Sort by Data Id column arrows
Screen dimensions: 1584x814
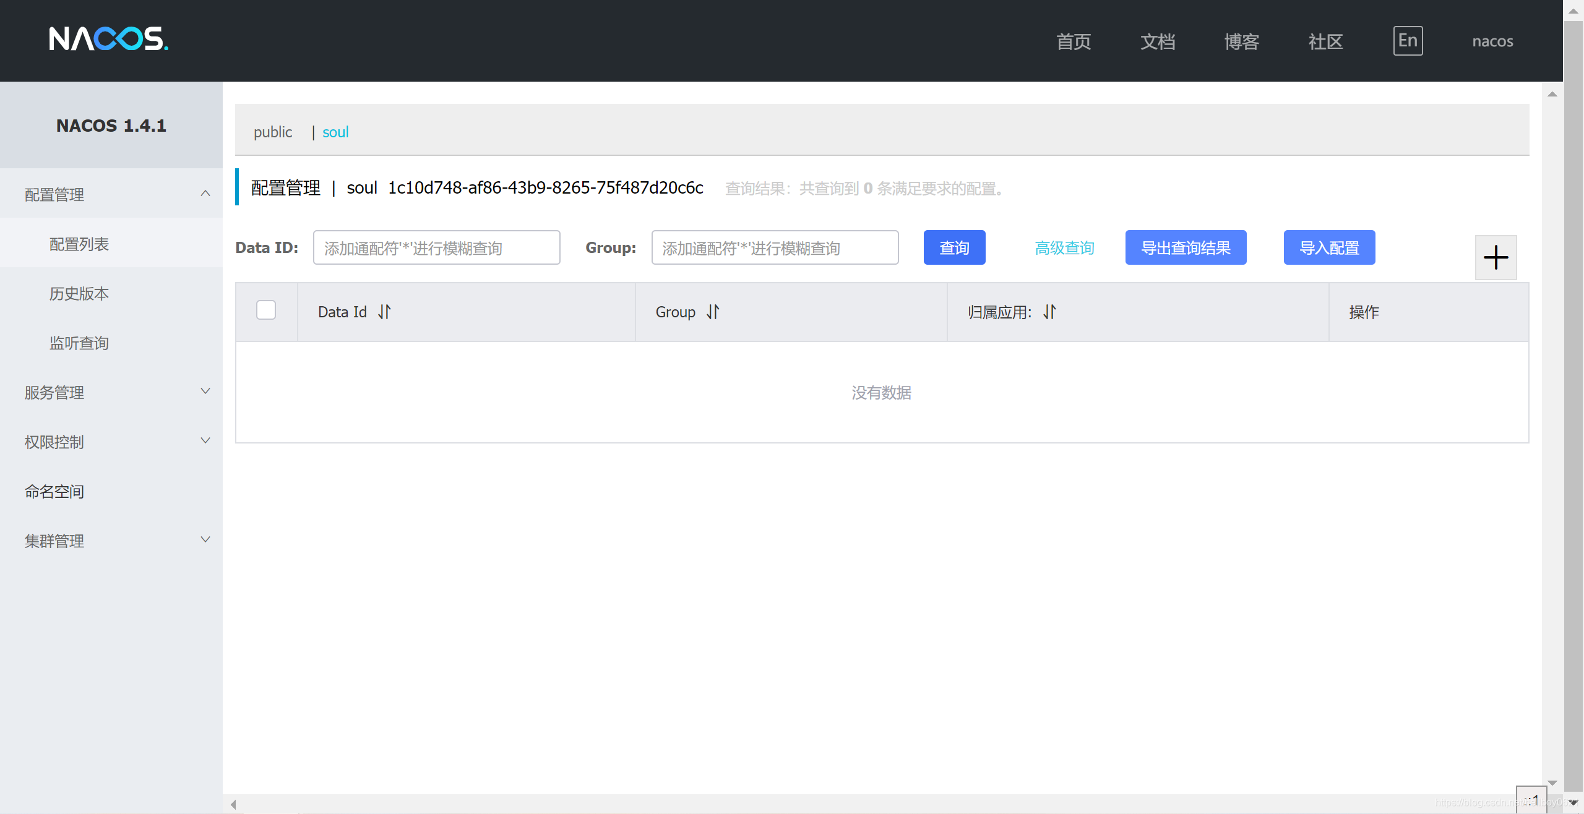384,312
